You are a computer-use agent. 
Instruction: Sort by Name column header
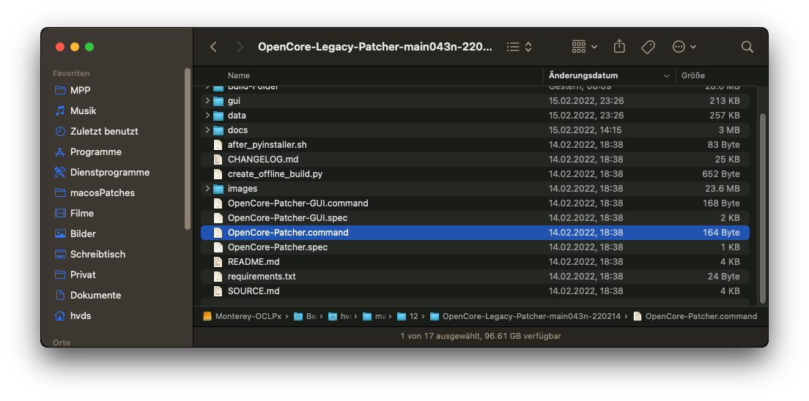tap(239, 75)
